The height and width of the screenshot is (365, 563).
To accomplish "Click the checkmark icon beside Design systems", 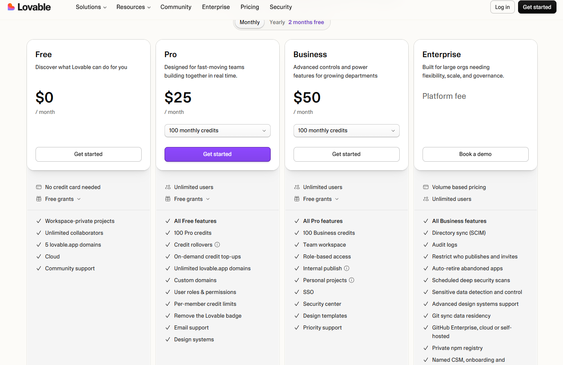I will 168,339.
